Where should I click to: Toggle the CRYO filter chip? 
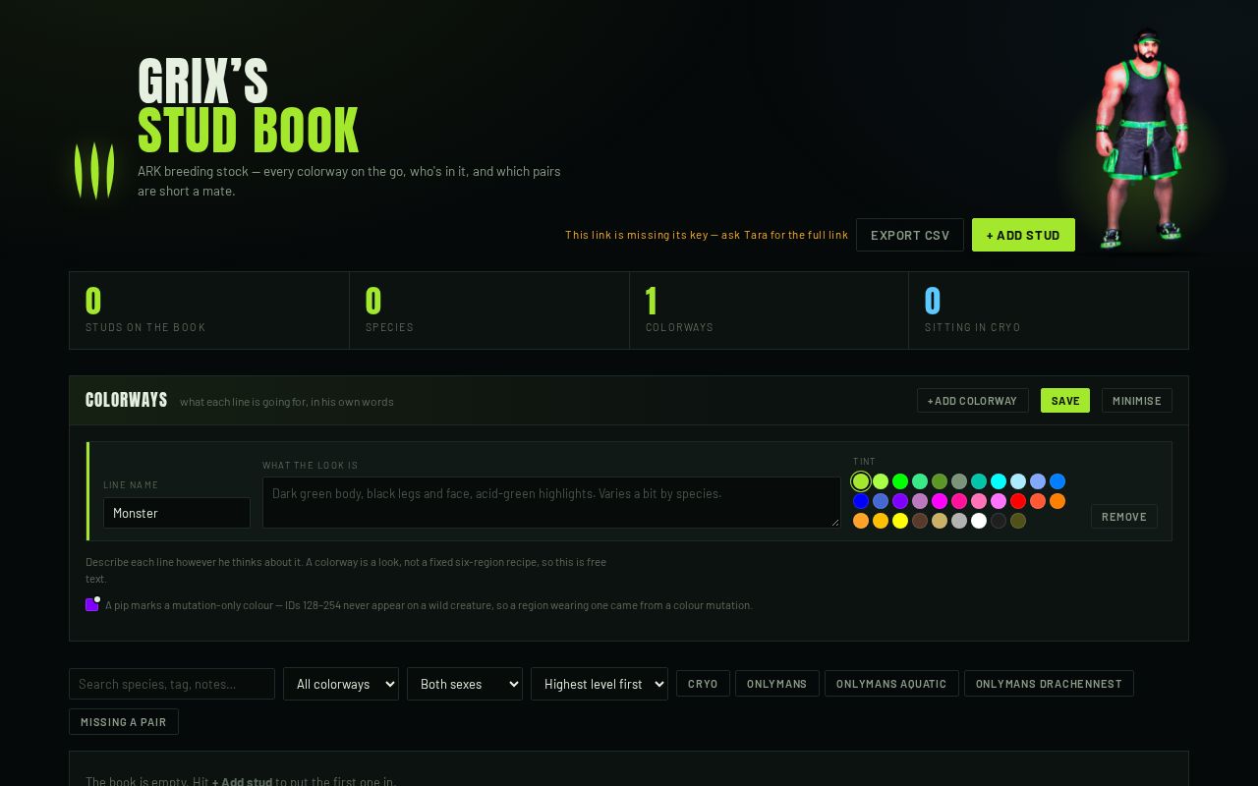703,684
